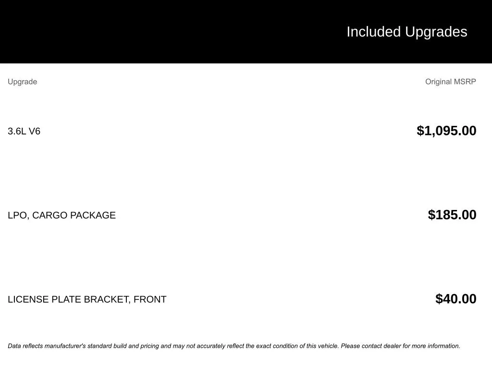Viewport: 492px width, 369px height.
Task: Click the word 'Original' in the column header
Action: coord(438,82)
